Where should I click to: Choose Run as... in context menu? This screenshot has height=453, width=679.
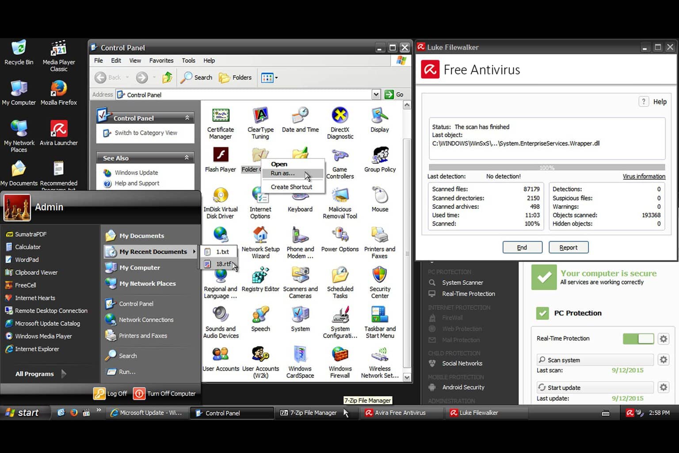(292, 173)
